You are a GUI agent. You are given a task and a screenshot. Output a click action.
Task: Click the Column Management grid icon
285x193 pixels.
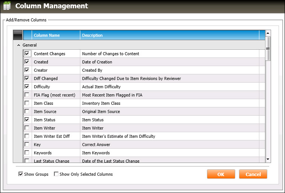7,6
